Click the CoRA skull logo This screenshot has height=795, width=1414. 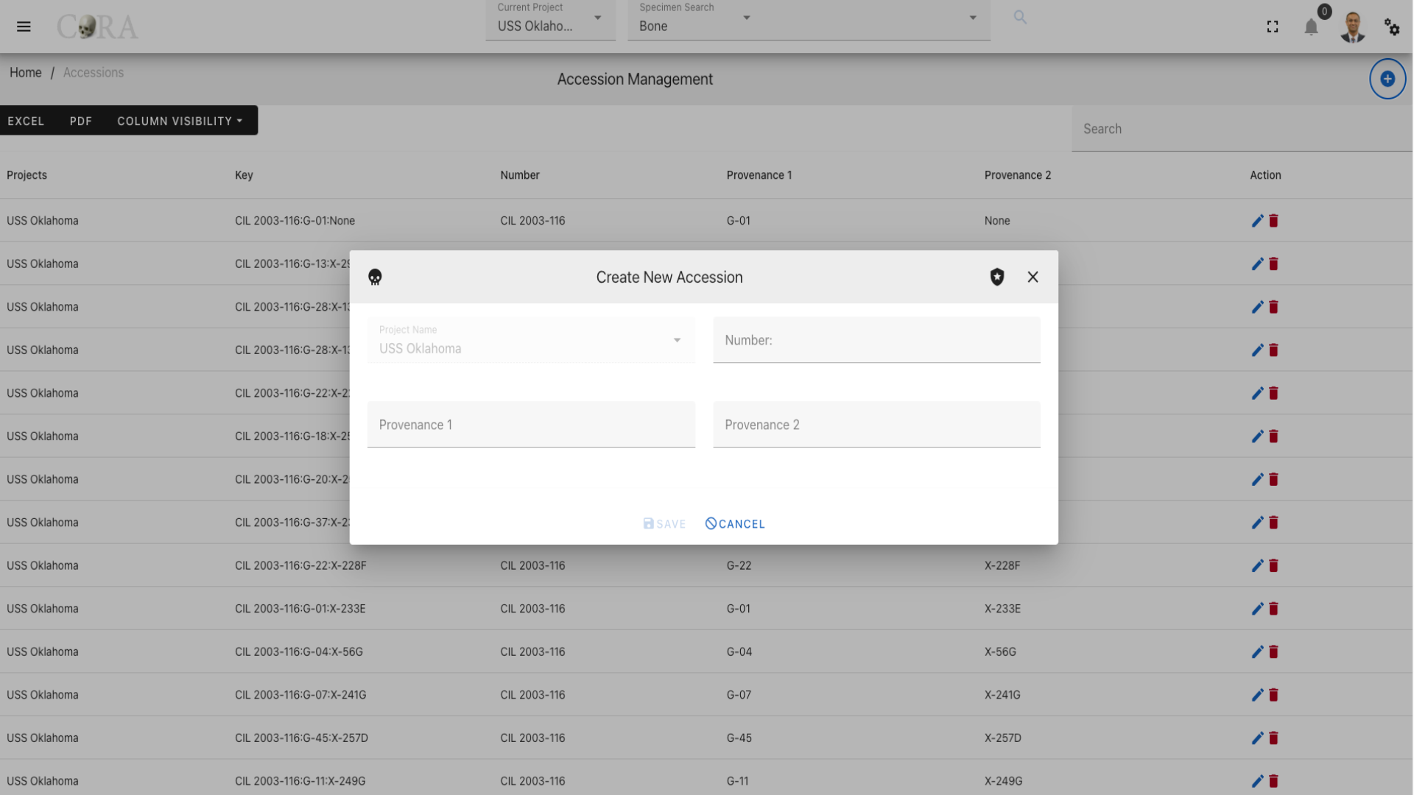(97, 27)
